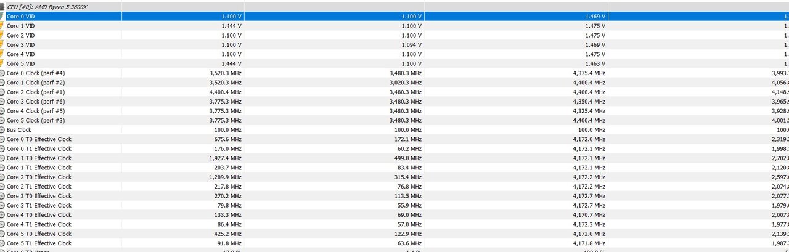
Task: Click the icon beside Core 1 T1 Effective Clock
Action: (2, 168)
